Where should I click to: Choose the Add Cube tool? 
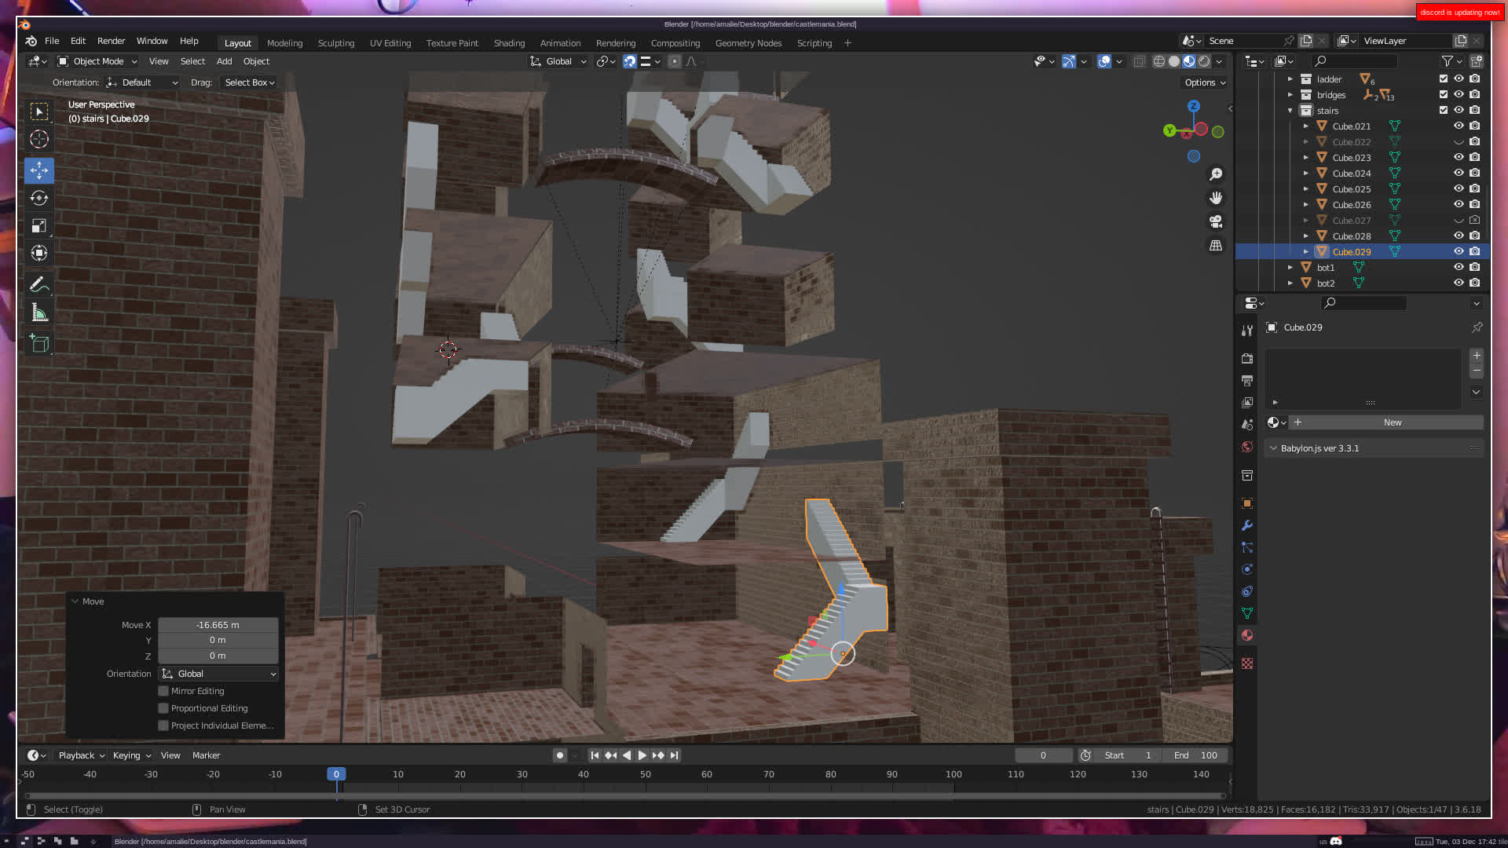tap(38, 343)
